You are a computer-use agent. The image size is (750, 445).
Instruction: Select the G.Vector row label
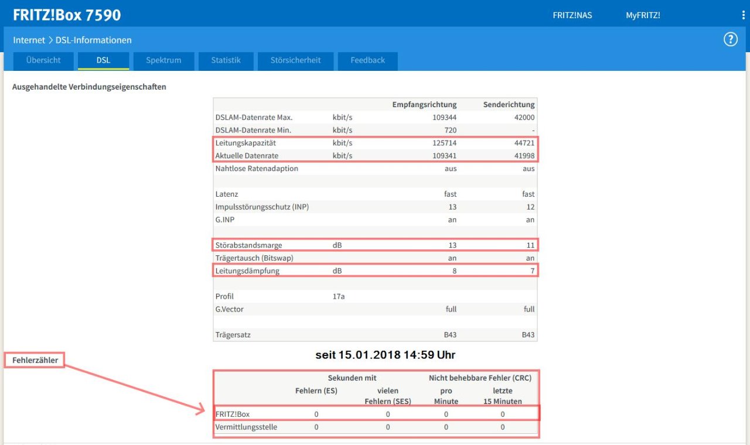tap(229, 309)
